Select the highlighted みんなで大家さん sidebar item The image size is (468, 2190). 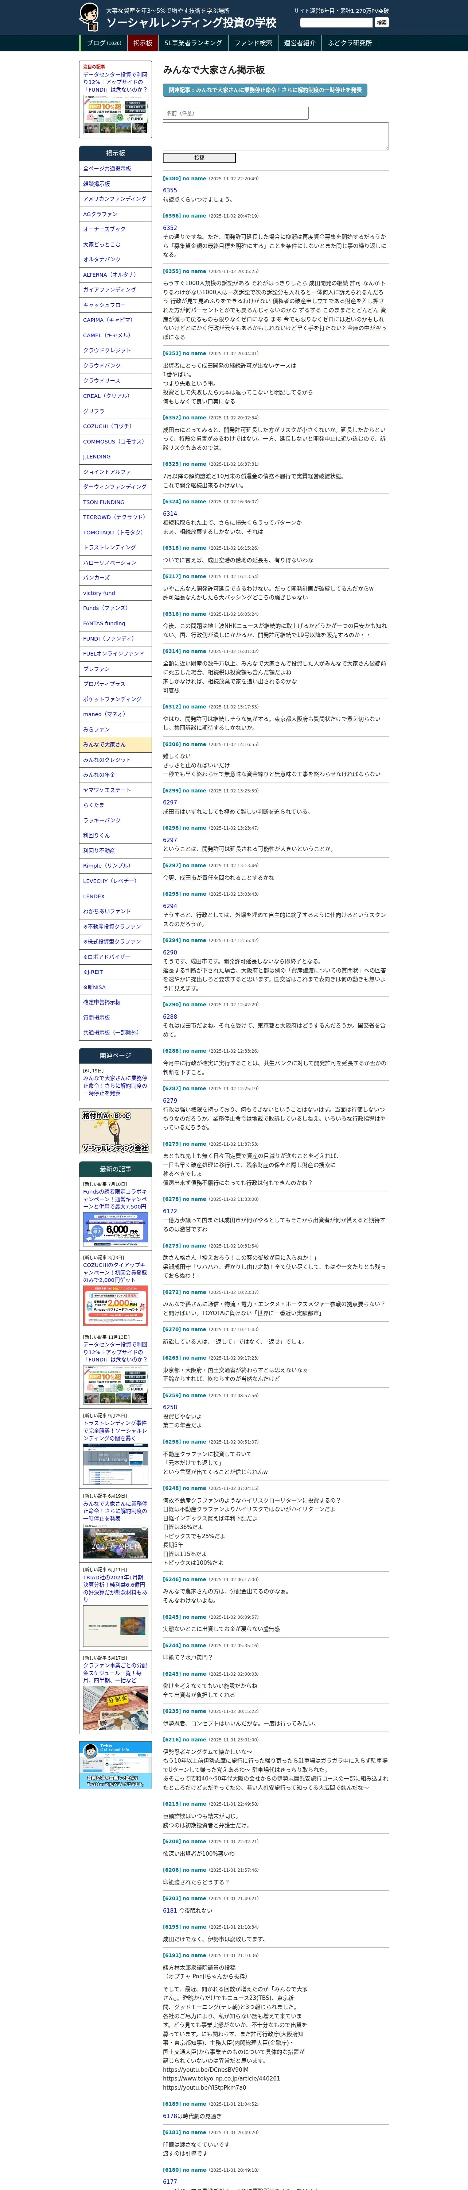pos(116,745)
